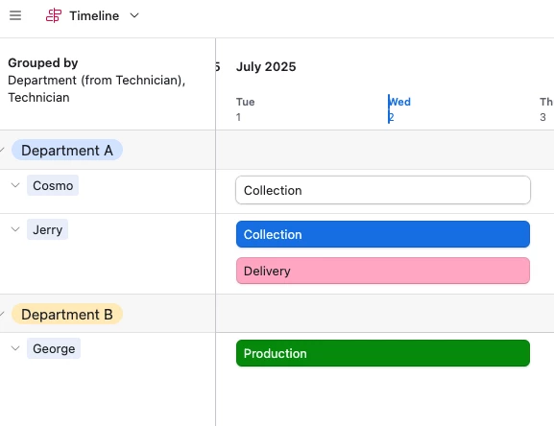This screenshot has height=426, width=554.
Task: Select the Cosmo technician tag
Action: (x=53, y=185)
